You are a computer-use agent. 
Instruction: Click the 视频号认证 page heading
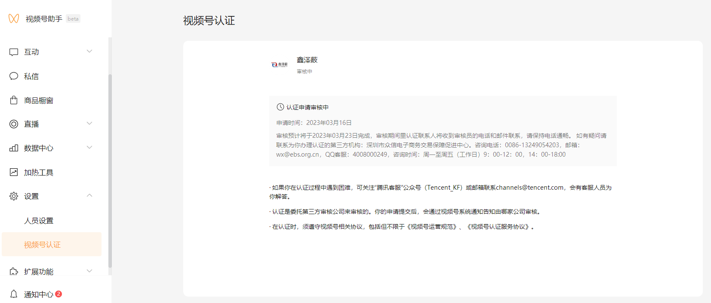pos(209,21)
